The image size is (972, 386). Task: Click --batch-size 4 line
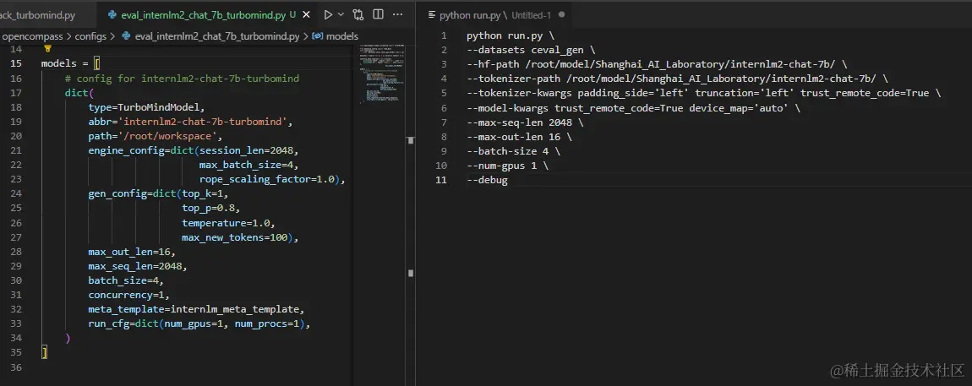click(514, 152)
